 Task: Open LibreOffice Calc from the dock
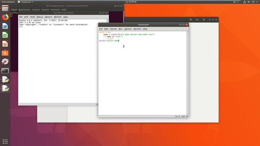point(5,35)
